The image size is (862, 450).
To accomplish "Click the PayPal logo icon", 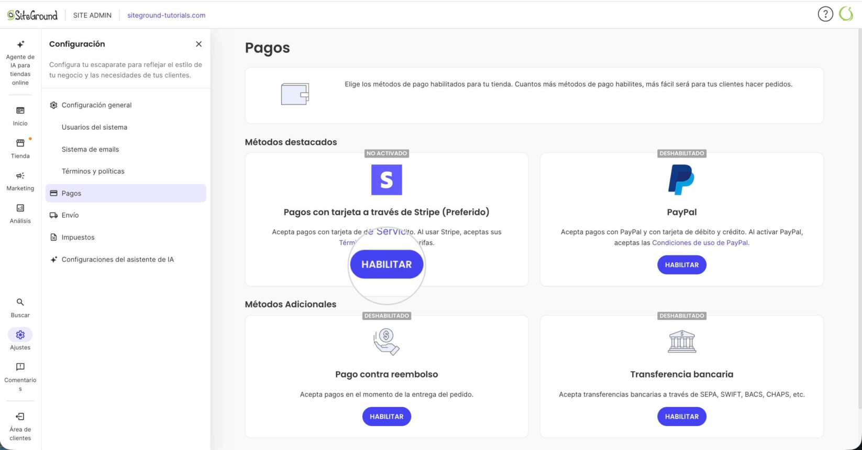I will [x=681, y=180].
